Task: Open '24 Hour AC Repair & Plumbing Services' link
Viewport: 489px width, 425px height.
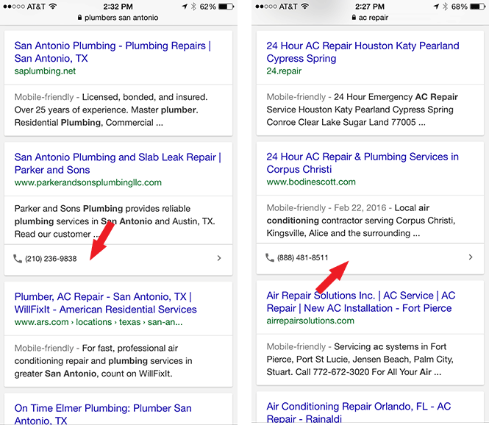Action: 363,162
